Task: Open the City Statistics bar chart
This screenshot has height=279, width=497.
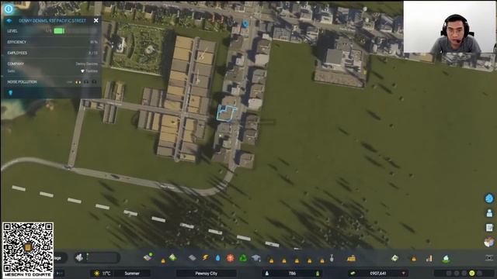Action: click(429, 258)
